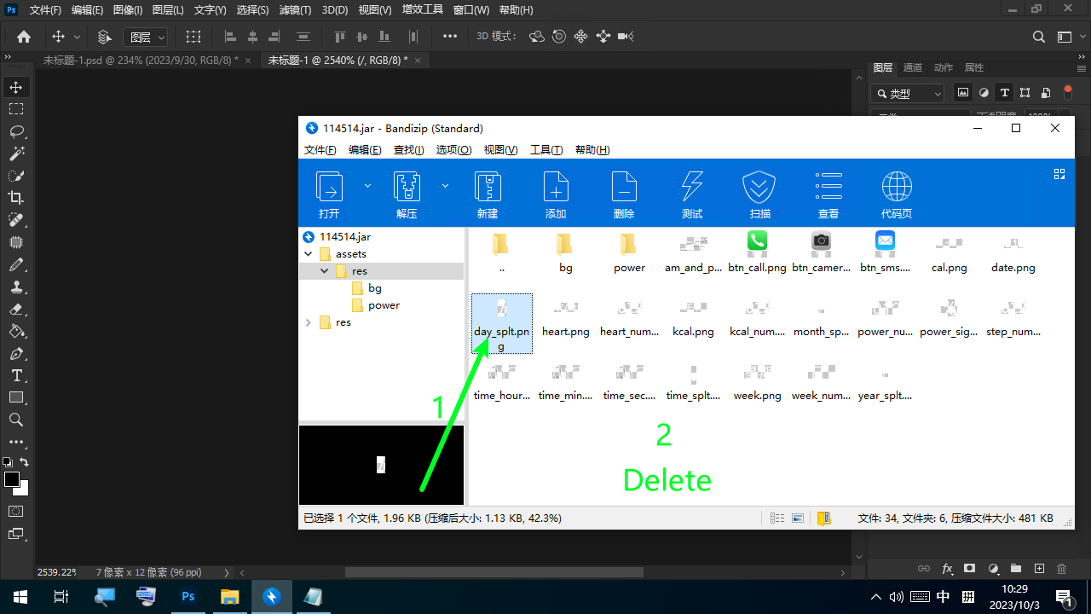This screenshot has width=1091, height=614.
Task: Open the 工具(T) menu in Bandizip
Action: [x=546, y=150]
